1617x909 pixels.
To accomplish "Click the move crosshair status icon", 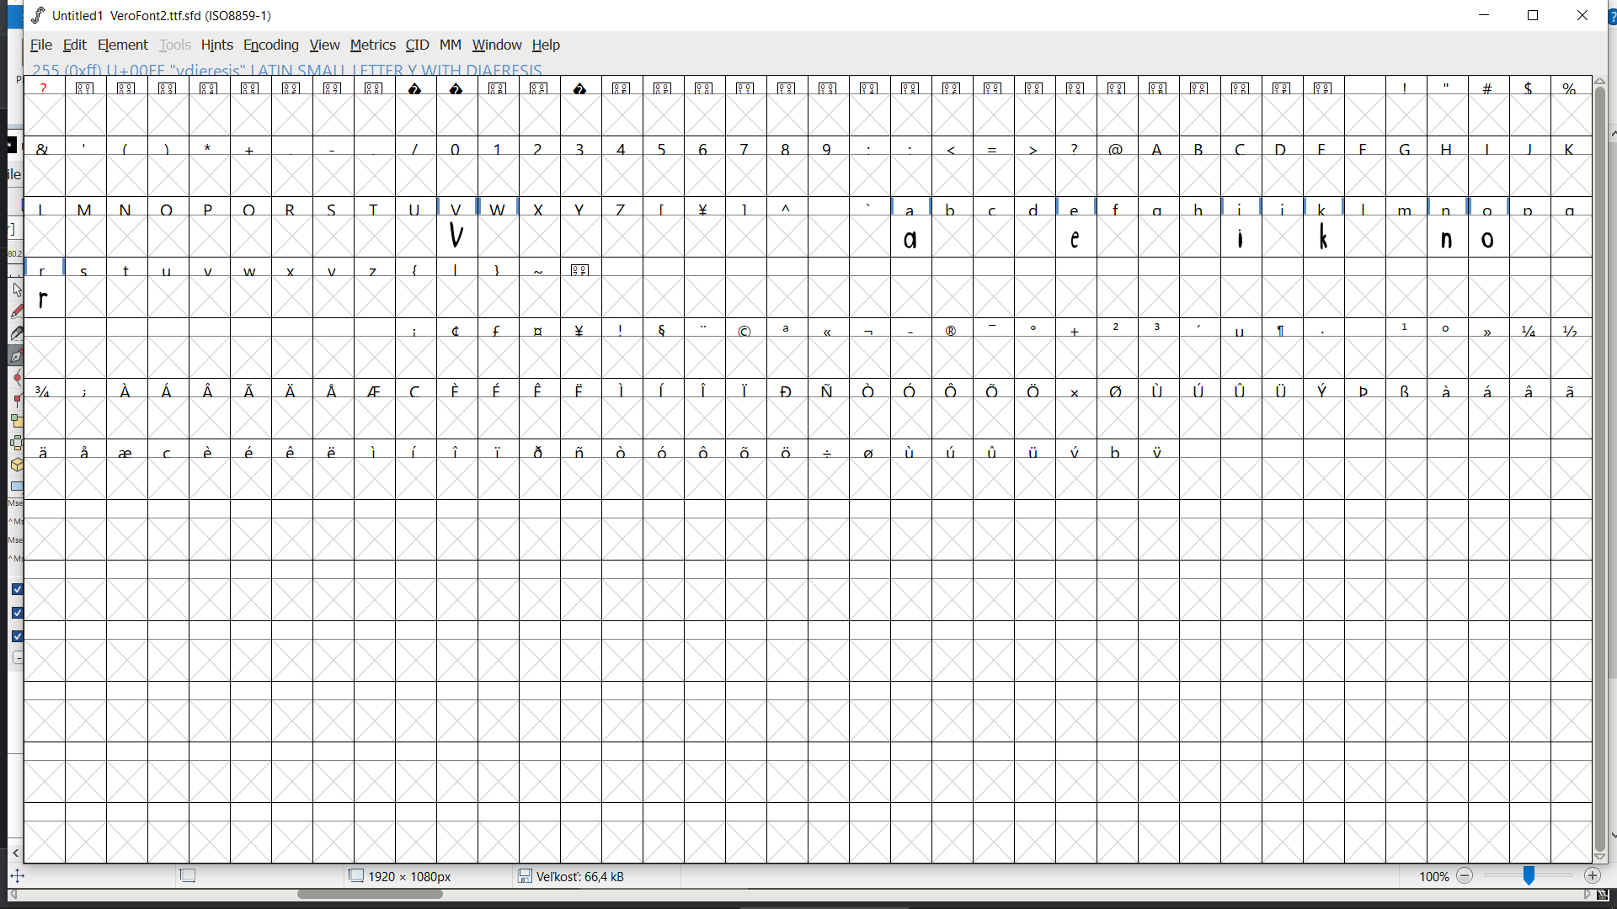I will pos(17,876).
